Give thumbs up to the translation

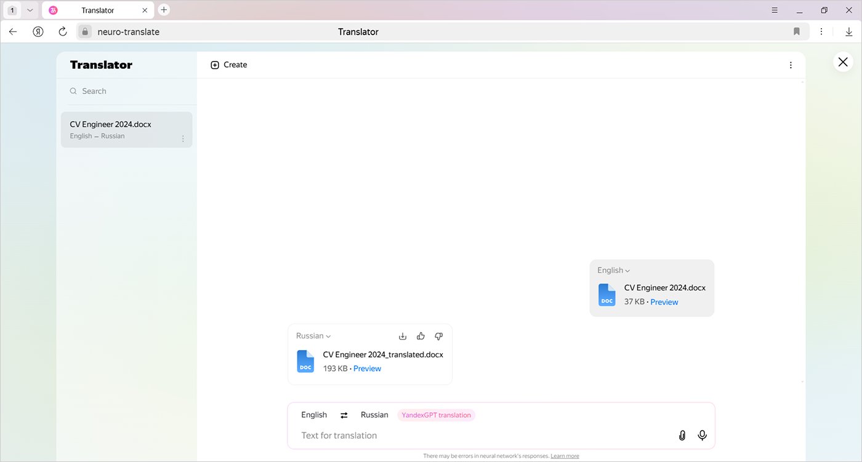click(x=421, y=336)
